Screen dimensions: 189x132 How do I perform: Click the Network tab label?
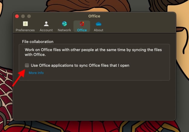(x=64, y=30)
